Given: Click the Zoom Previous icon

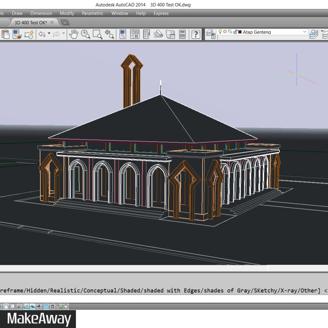Looking at the screenshot, I should (109, 34).
